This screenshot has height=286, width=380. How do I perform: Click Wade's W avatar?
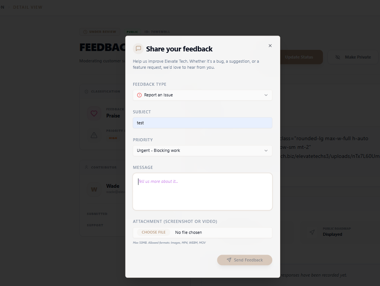coord(94,189)
